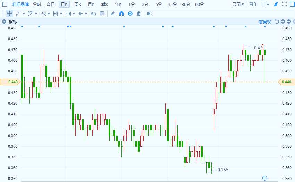Click the 前复权 adjustment link
This screenshot has width=295, height=182.
click(264, 21)
